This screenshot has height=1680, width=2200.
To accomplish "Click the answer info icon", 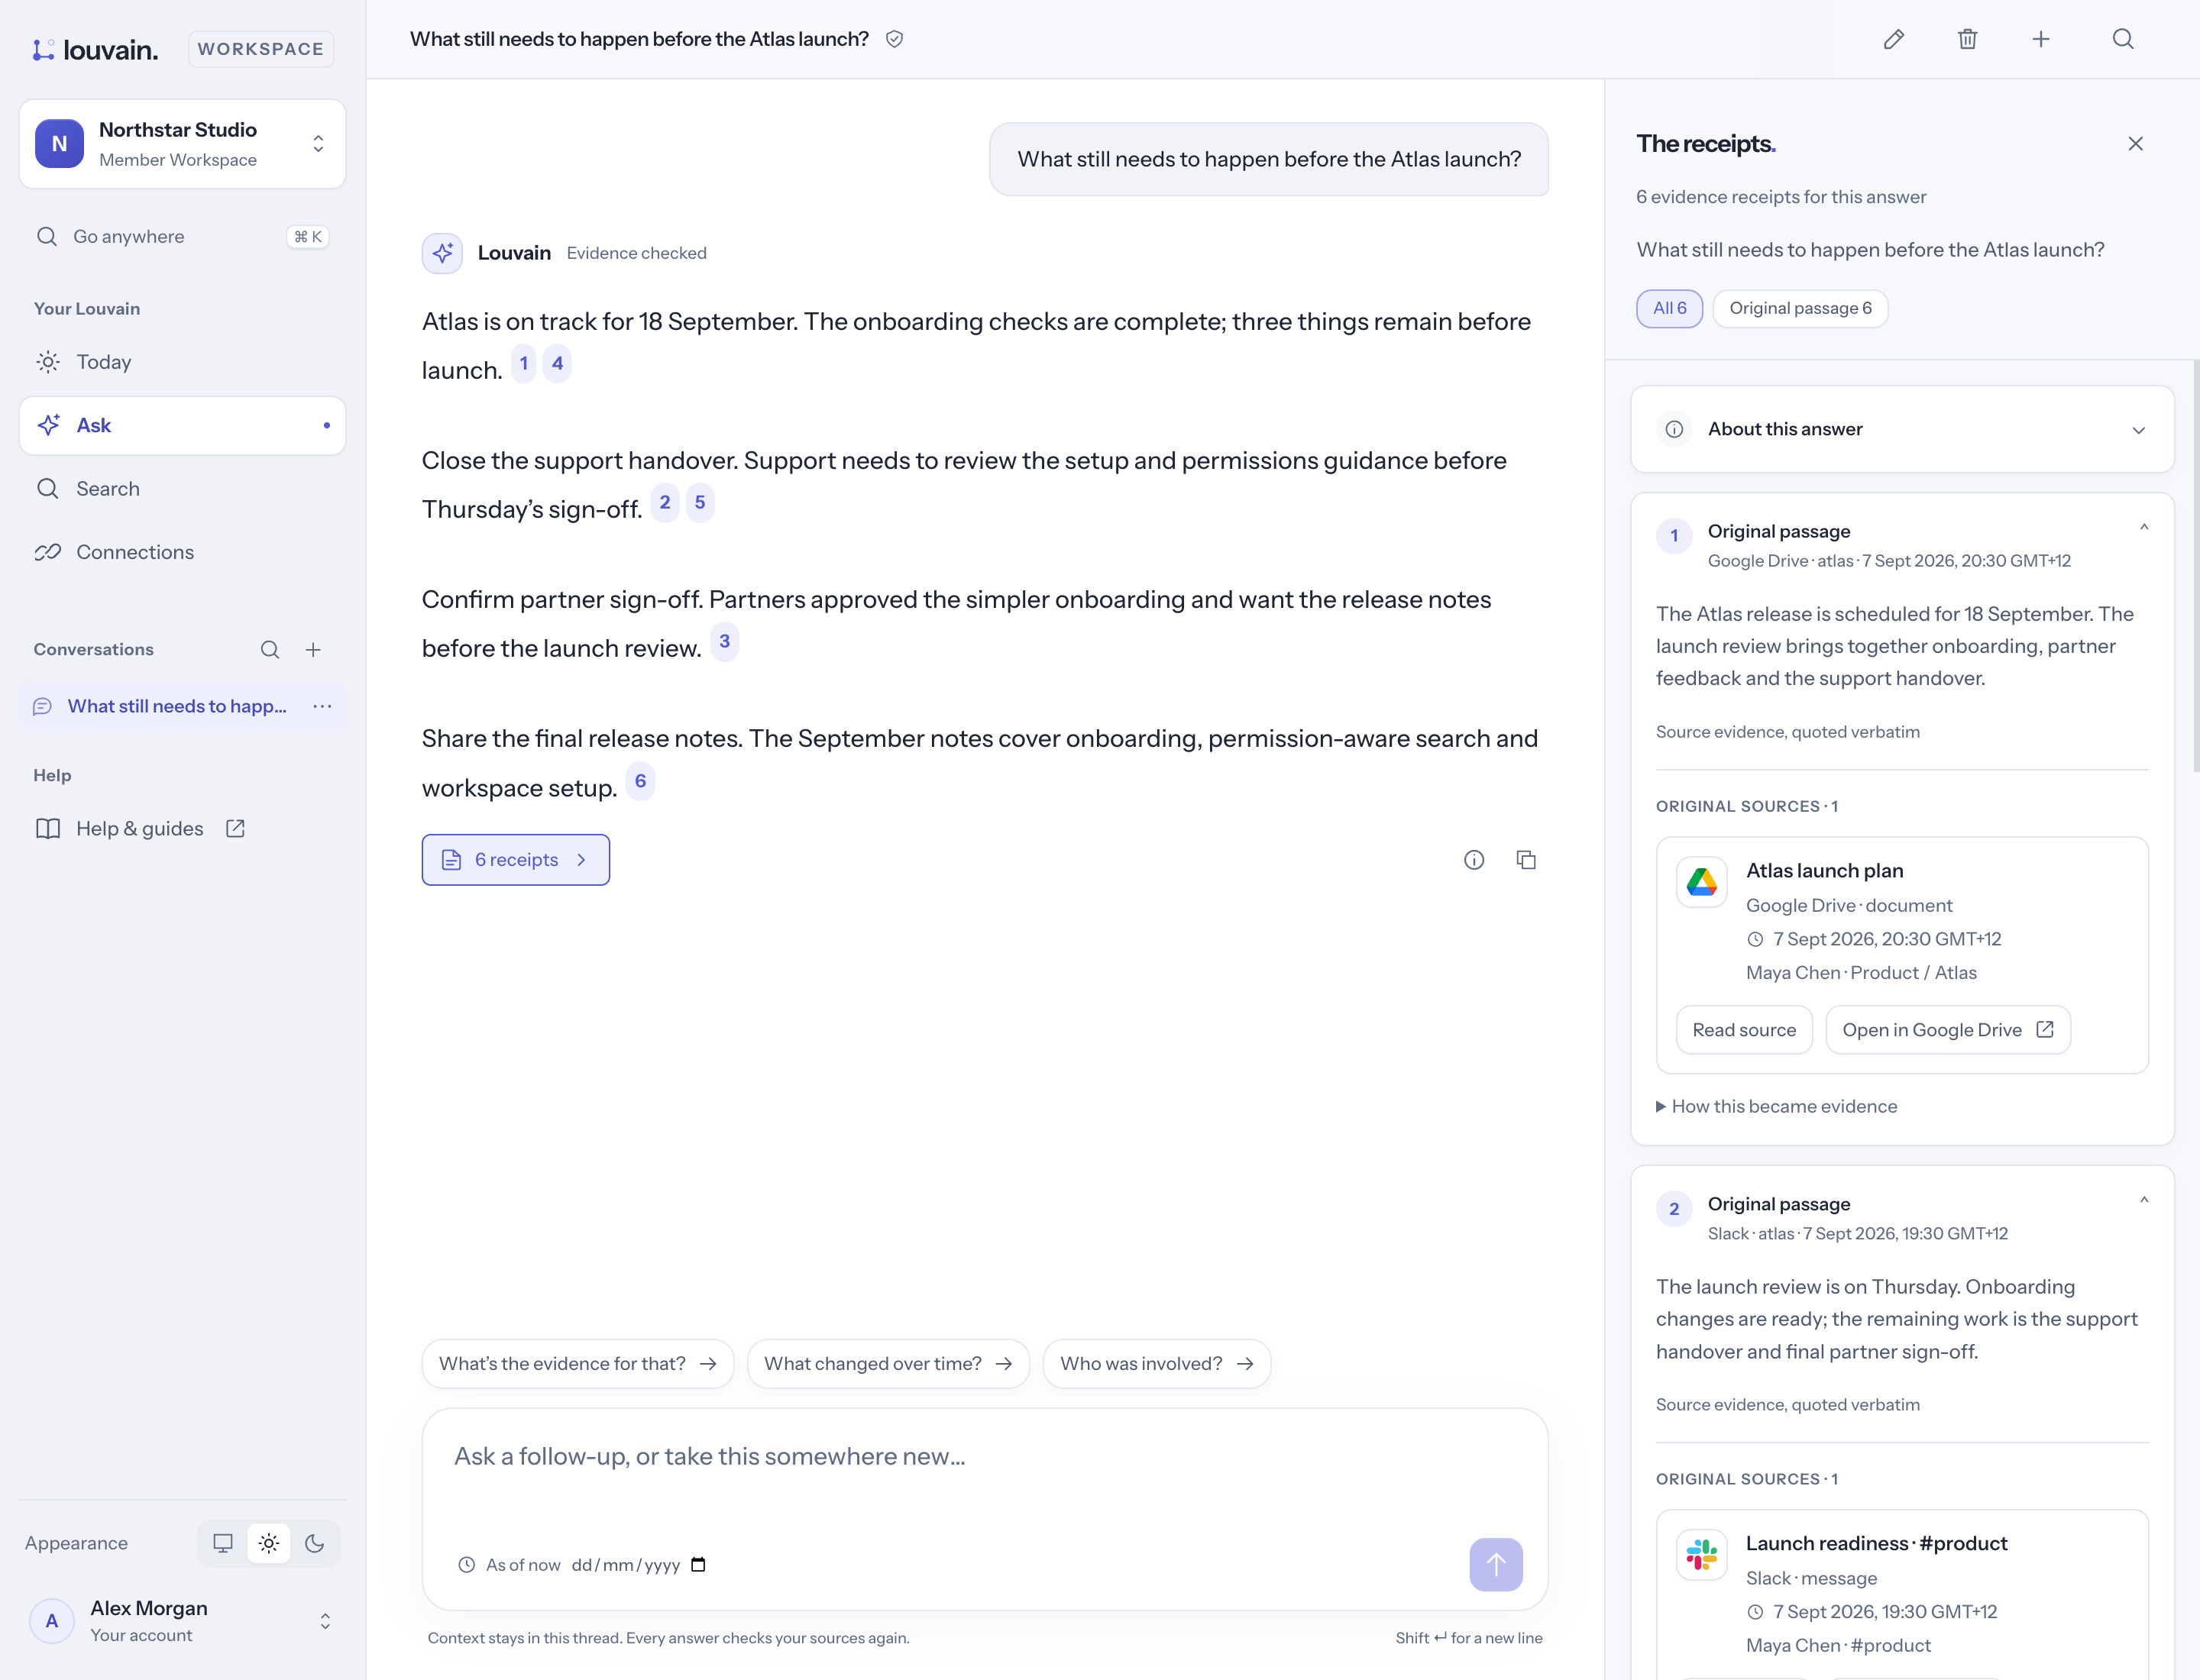I will coord(1474,860).
